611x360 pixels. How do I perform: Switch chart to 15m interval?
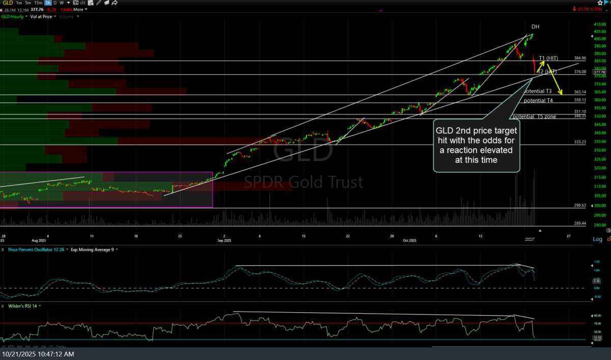[38, 3]
